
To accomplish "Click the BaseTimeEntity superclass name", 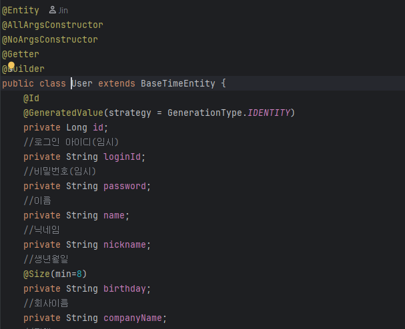I will (x=178, y=83).
